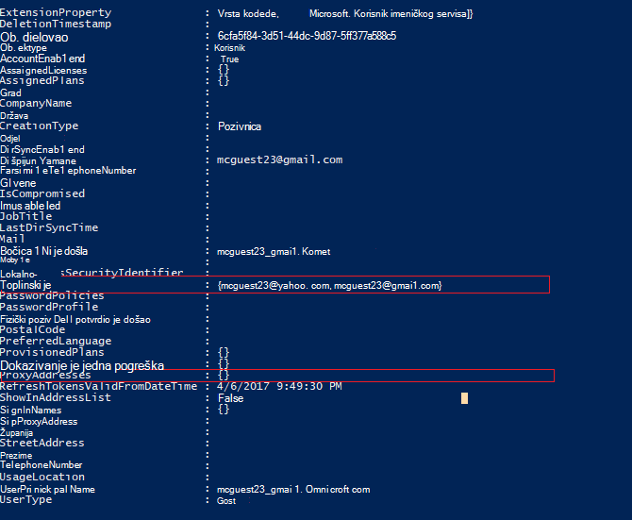Click the True value beside AccountEnabled
This screenshot has height=520, width=632.
230,59
